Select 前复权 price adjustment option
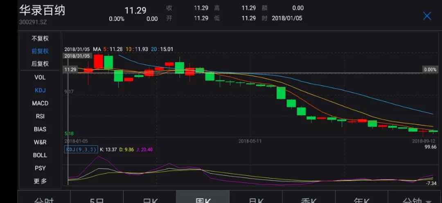 pos(40,51)
